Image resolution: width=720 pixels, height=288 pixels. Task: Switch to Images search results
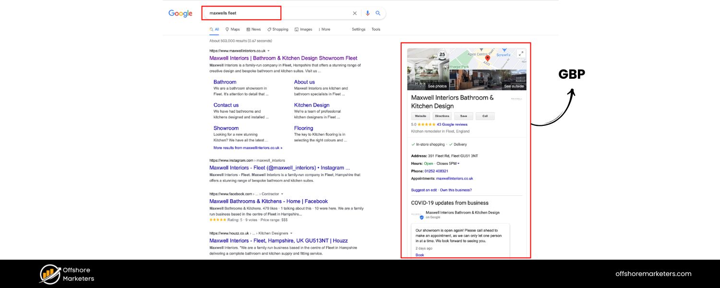pos(307,29)
